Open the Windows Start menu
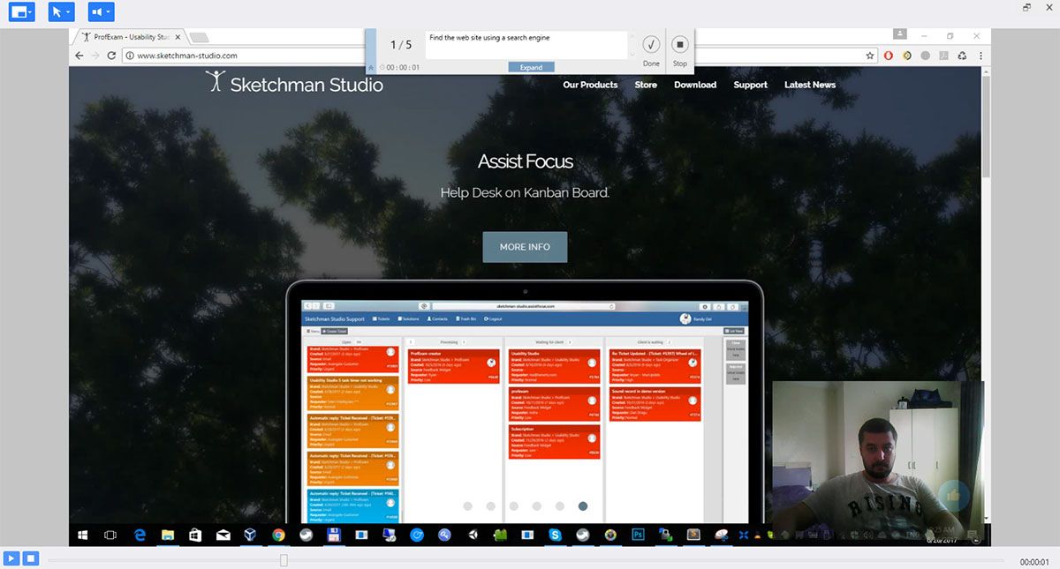This screenshot has width=1060, height=569. click(x=84, y=535)
